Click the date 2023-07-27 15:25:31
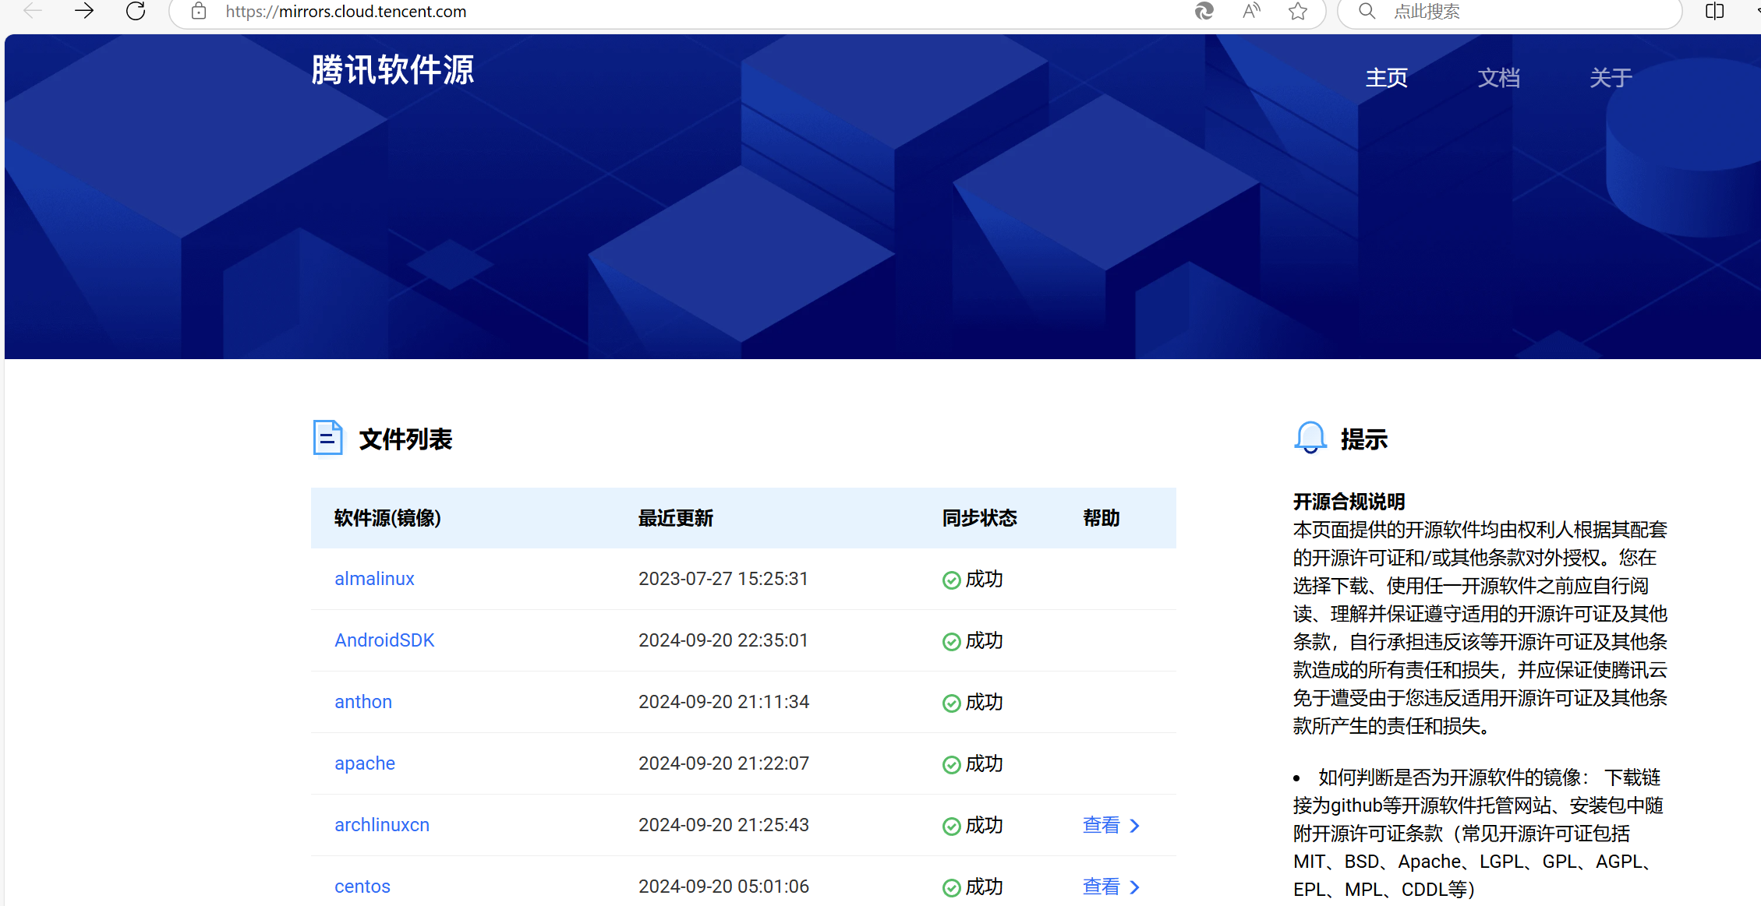The image size is (1761, 906). point(723,579)
